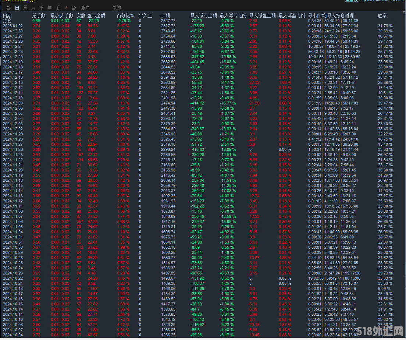Click the 出入金 column header

146,15
